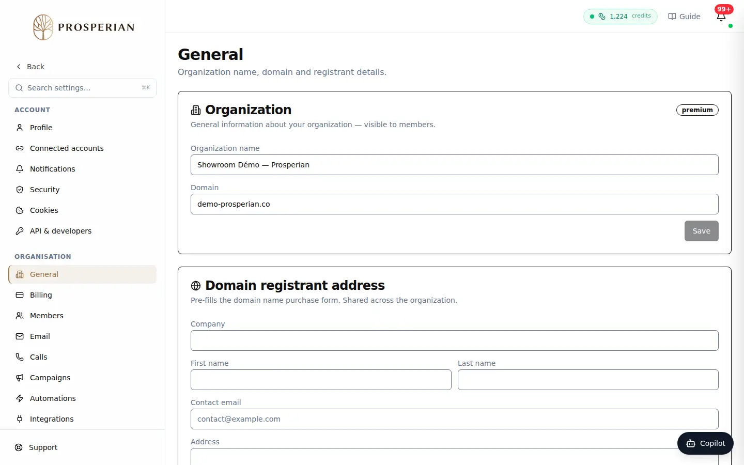Click the Campaigns megaphone icon
Viewport: 744px width, 465px height.
pos(20,378)
